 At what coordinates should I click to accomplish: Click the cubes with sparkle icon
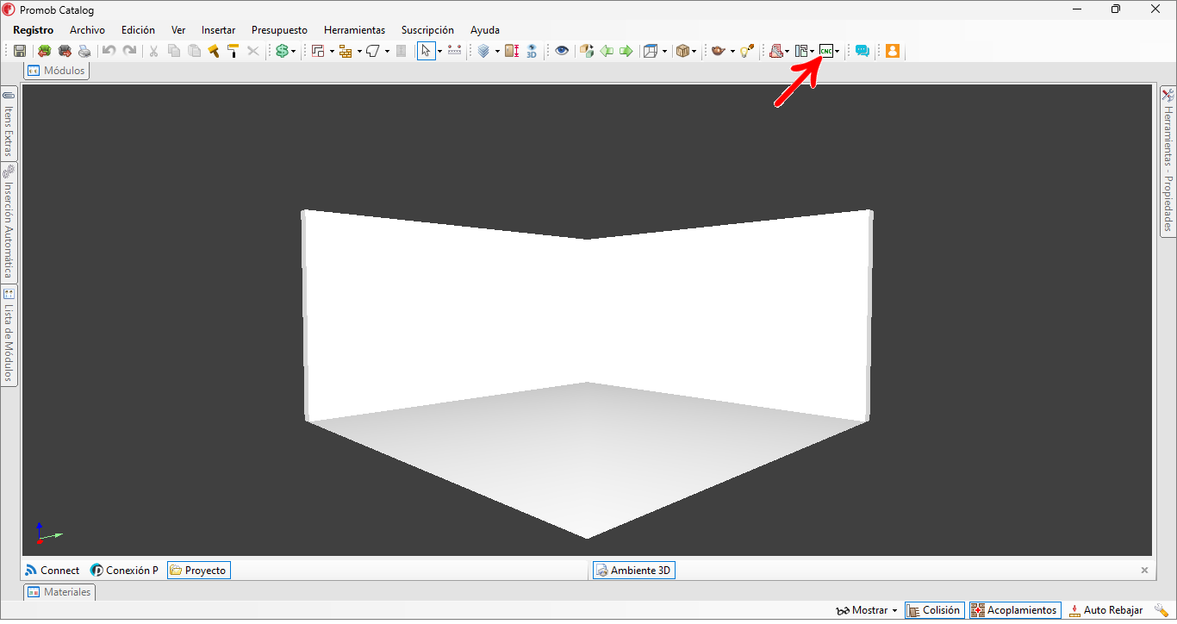587,51
